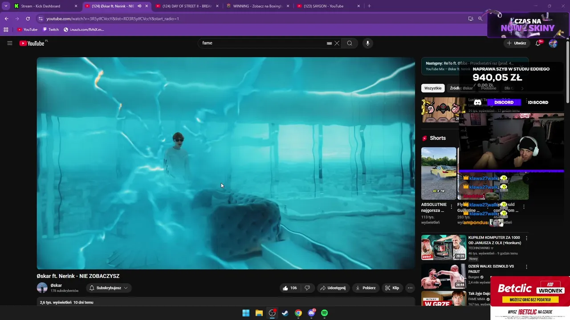Click '2,6 tys. wyświetleń 10 dni temu' text
570x320 pixels.
click(66, 302)
